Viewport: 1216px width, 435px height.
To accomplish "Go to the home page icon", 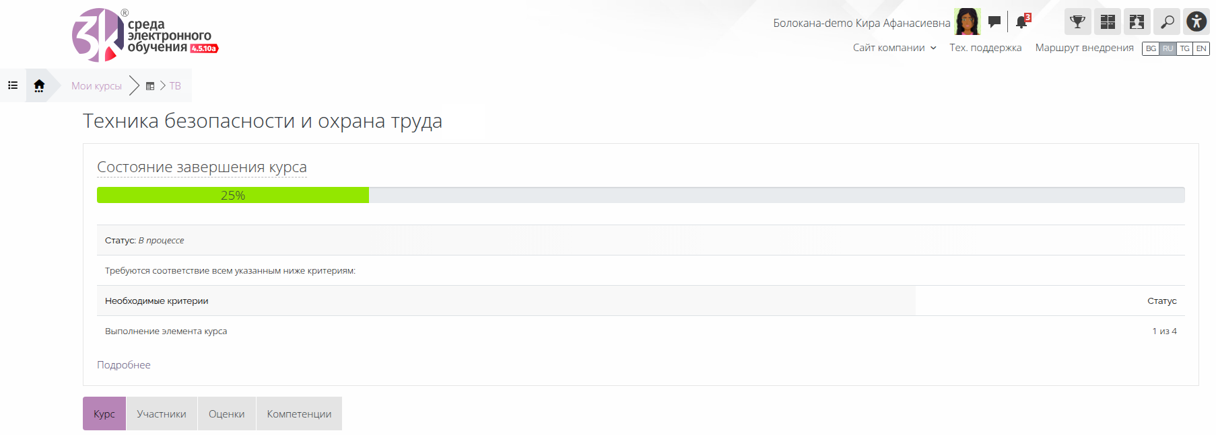I will [39, 85].
